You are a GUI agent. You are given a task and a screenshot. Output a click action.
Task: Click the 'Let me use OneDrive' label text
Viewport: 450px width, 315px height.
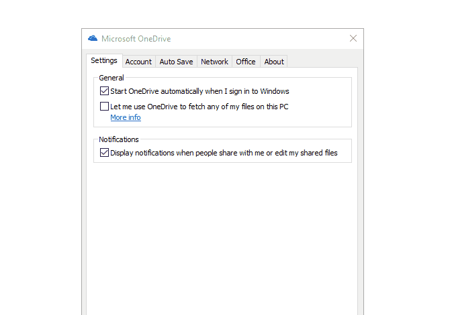[199, 106]
